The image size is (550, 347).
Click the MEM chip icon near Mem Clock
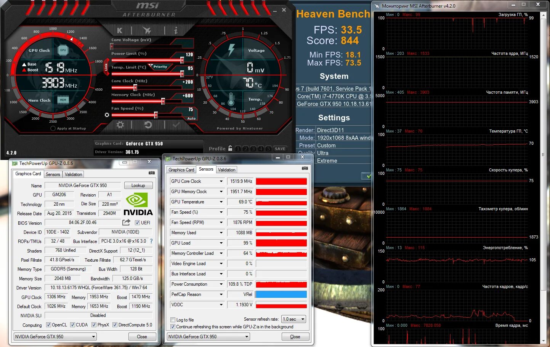pos(63,100)
